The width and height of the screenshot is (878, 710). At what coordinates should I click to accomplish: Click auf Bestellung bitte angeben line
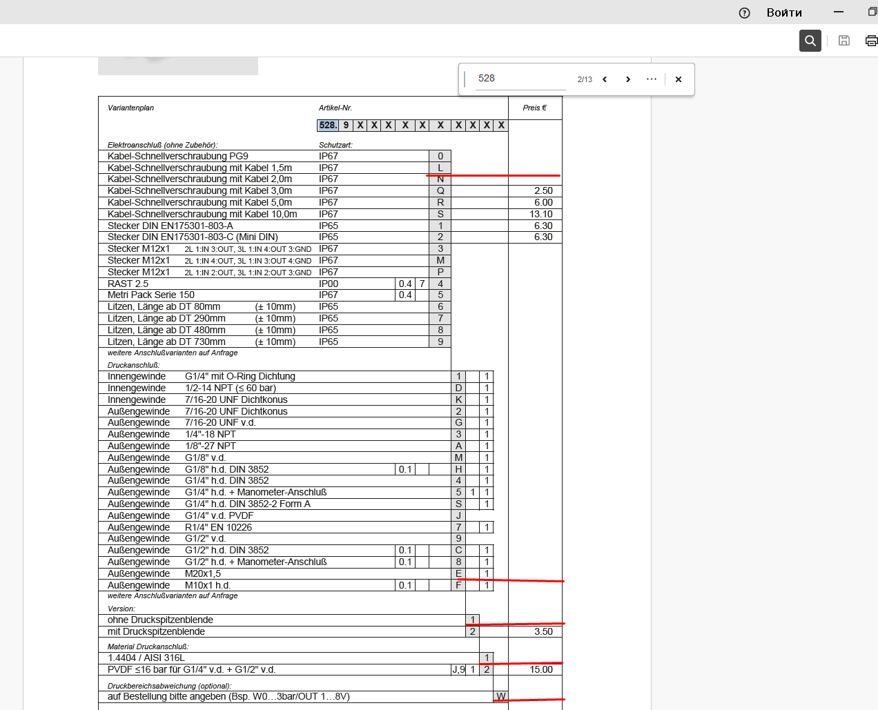pos(228,696)
